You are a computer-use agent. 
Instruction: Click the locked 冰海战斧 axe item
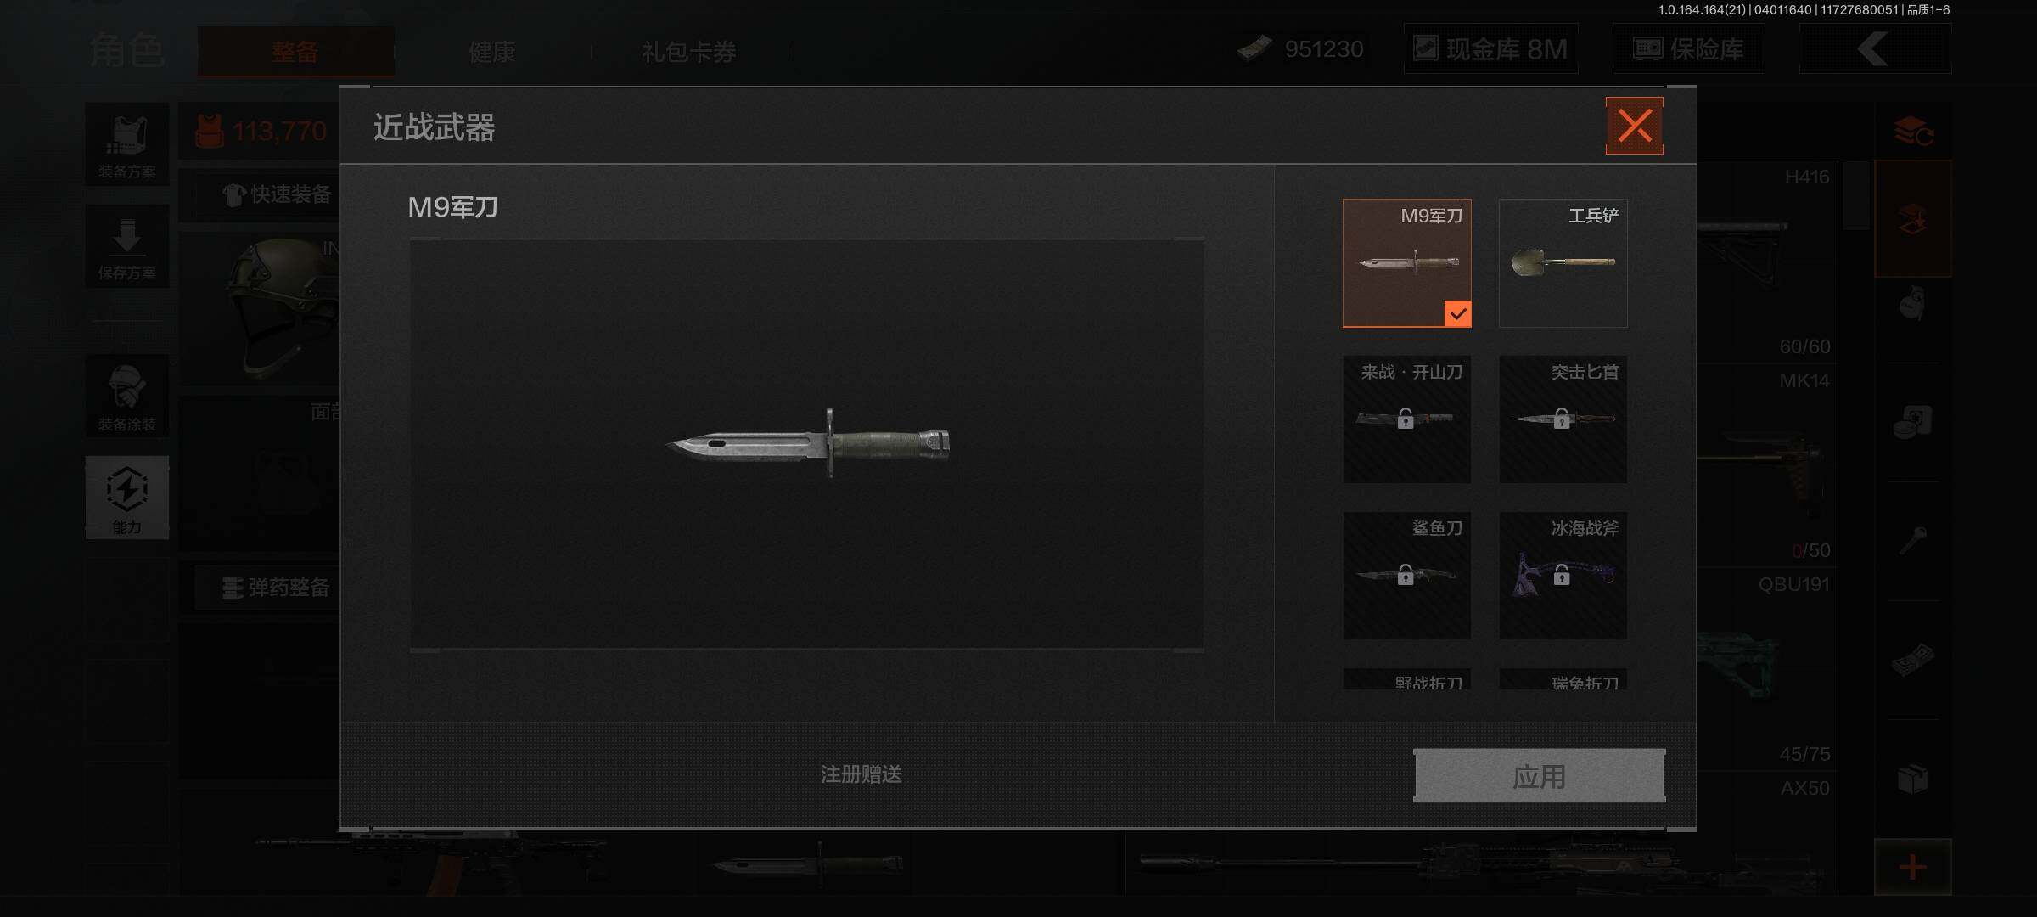(x=1563, y=576)
